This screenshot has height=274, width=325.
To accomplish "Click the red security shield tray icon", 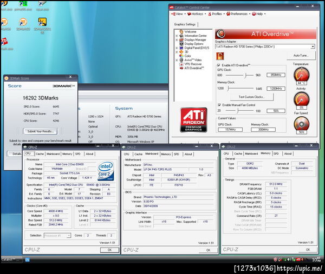I will pos(276,259).
